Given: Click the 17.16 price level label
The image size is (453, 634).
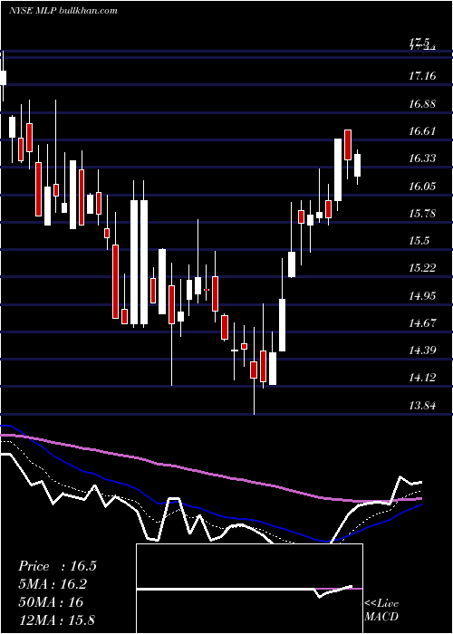Looking at the screenshot, I should 422,75.
